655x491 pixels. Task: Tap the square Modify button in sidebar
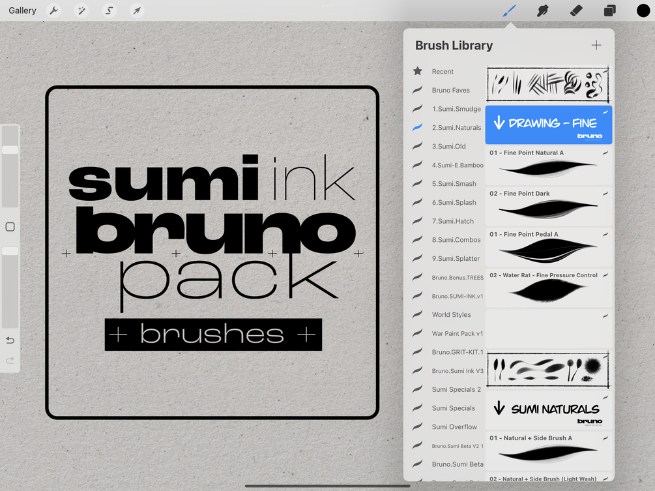point(10,227)
